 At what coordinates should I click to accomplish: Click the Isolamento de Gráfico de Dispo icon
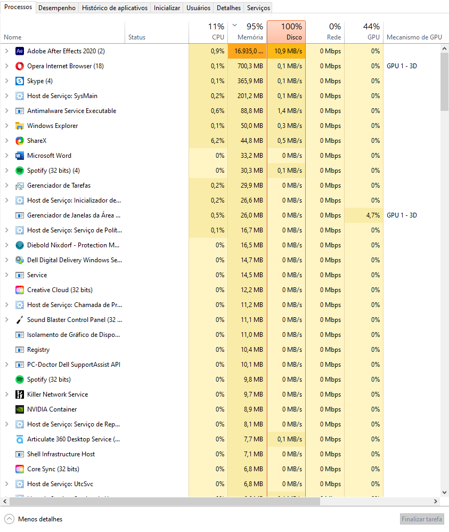tap(20, 335)
